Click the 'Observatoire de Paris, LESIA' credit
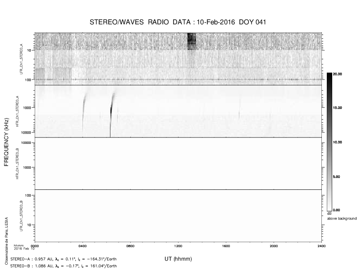 coord(6,241)
